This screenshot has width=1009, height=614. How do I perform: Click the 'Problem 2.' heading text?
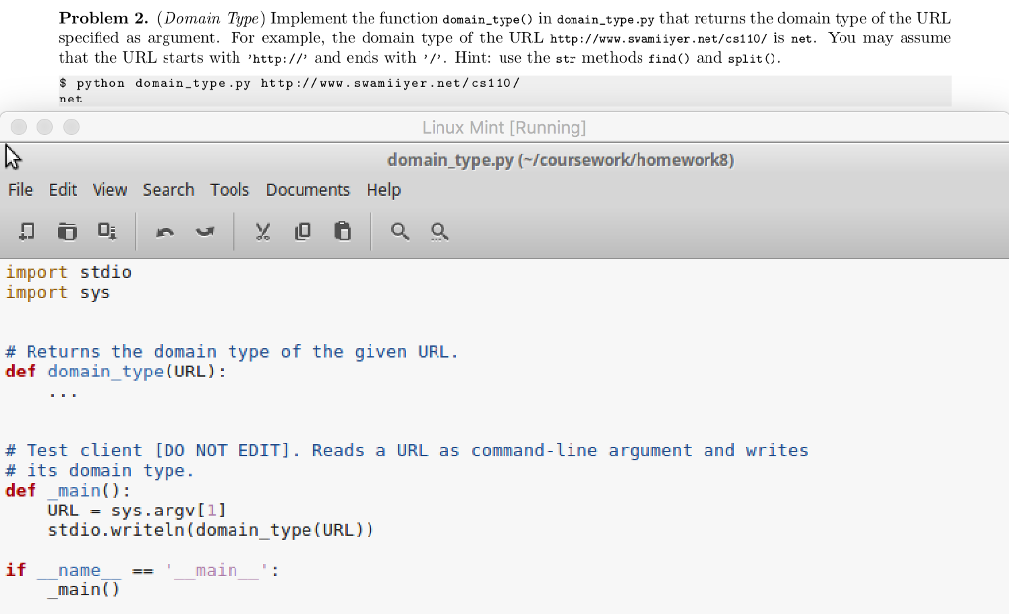103,18
